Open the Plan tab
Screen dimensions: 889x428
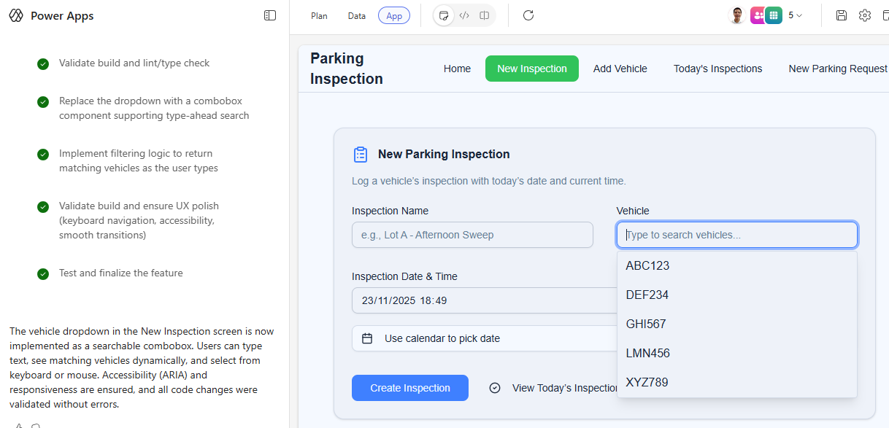[x=319, y=15]
